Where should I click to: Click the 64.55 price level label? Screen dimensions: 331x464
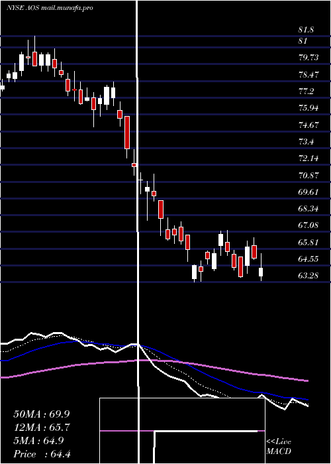coord(308,259)
